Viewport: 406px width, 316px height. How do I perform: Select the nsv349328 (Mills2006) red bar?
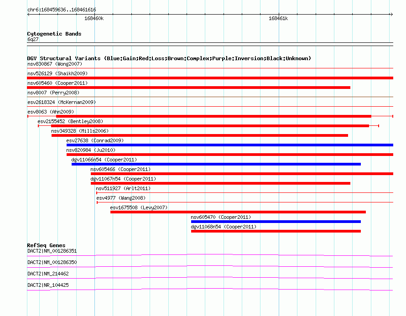(200, 135)
